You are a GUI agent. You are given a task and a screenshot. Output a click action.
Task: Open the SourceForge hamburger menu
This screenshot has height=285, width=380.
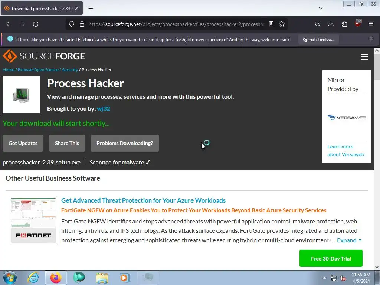coord(364,57)
